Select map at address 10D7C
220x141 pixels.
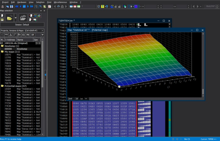pyautogui.click(x=21, y=54)
